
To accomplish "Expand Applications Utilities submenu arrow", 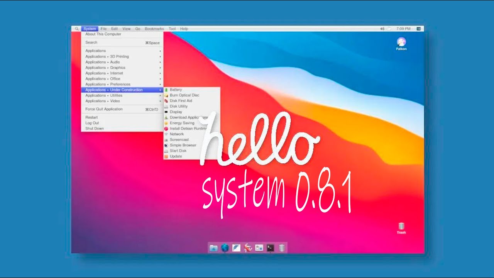I will click(x=160, y=95).
